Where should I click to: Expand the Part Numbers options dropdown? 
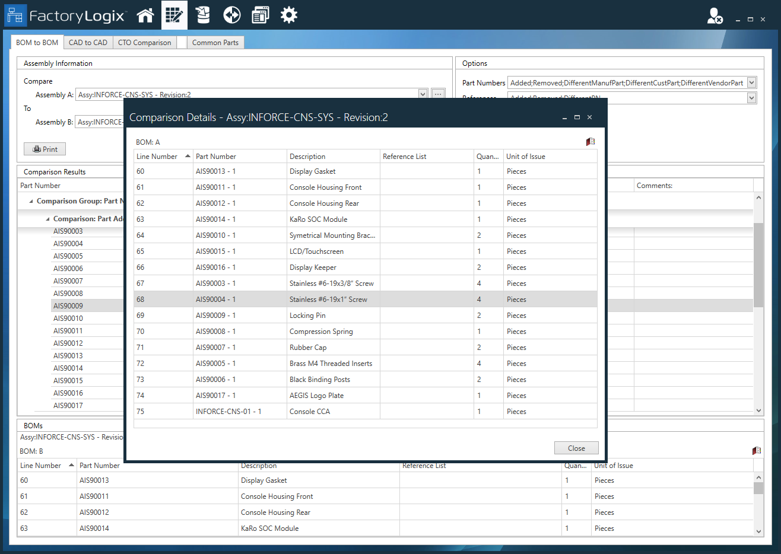[751, 83]
